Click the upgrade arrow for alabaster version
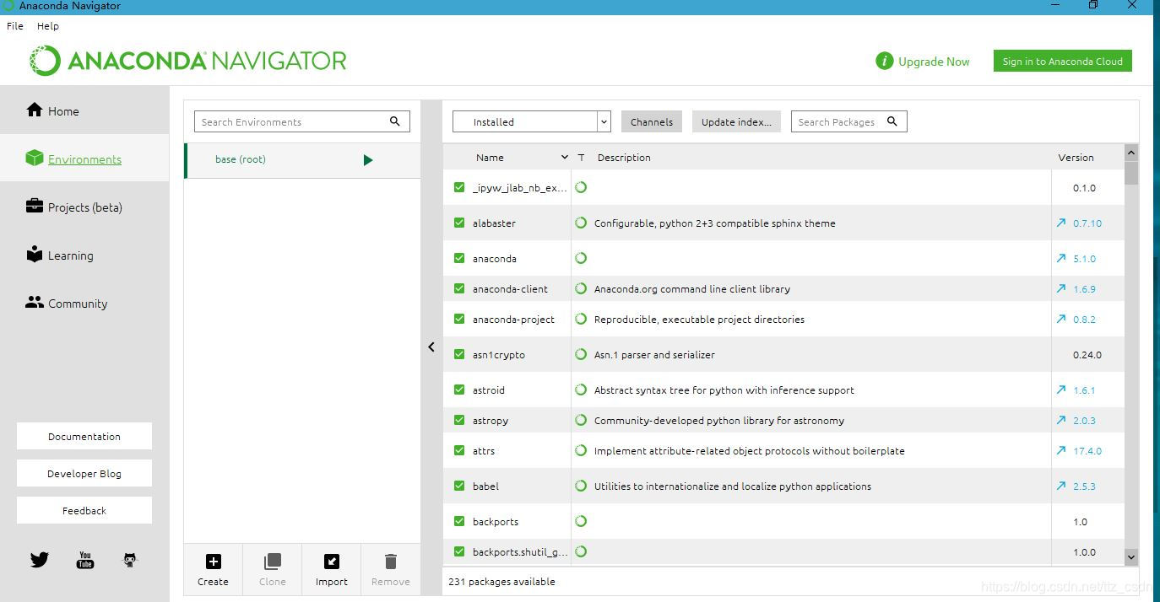The height and width of the screenshot is (602, 1160). pyautogui.click(x=1061, y=223)
